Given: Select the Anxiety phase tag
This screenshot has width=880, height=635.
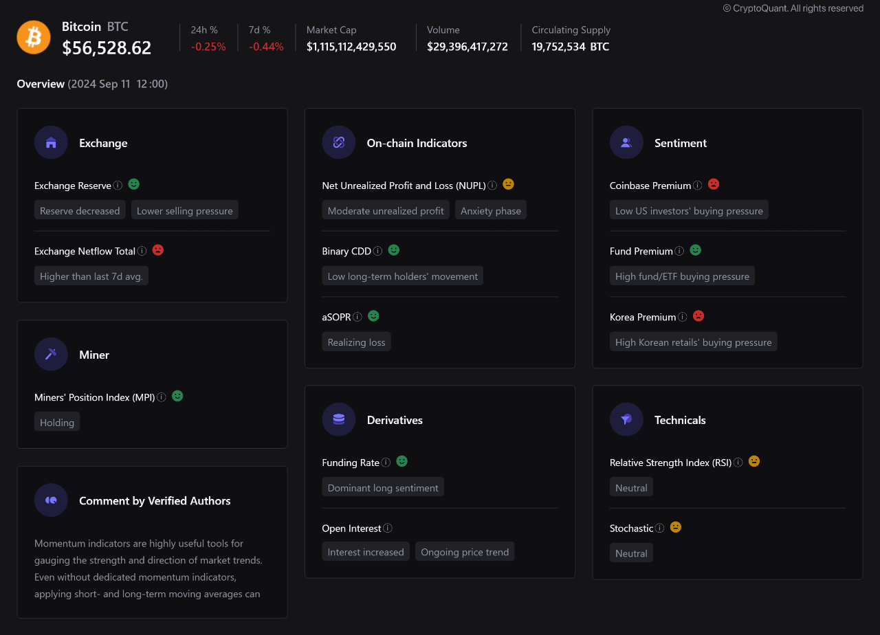Looking at the screenshot, I should (x=491, y=210).
